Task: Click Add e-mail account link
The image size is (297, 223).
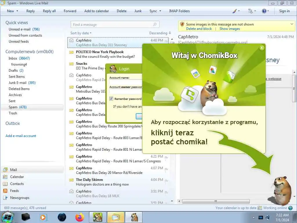Action: tap(21, 136)
